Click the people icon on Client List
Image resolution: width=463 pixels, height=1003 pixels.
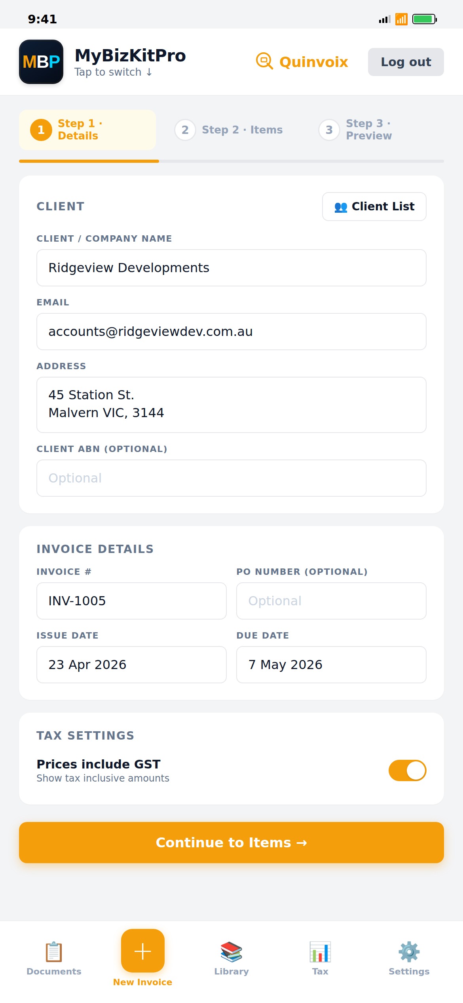tap(342, 206)
